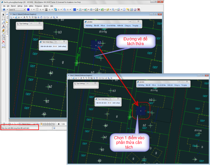Image resolution: width=210 pixels, height=165 pixels.
Task: Expand the Default Views dropdown
Action: click(x=34, y=124)
